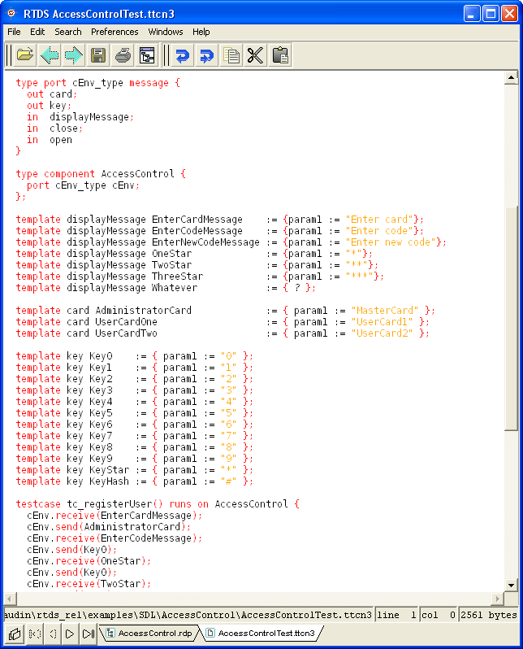Image resolution: width=523 pixels, height=649 pixels.
Task: Open the project browser tree icon
Action: tap(147, 55)
